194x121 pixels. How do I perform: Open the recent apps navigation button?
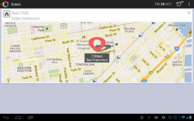[30, 118]
